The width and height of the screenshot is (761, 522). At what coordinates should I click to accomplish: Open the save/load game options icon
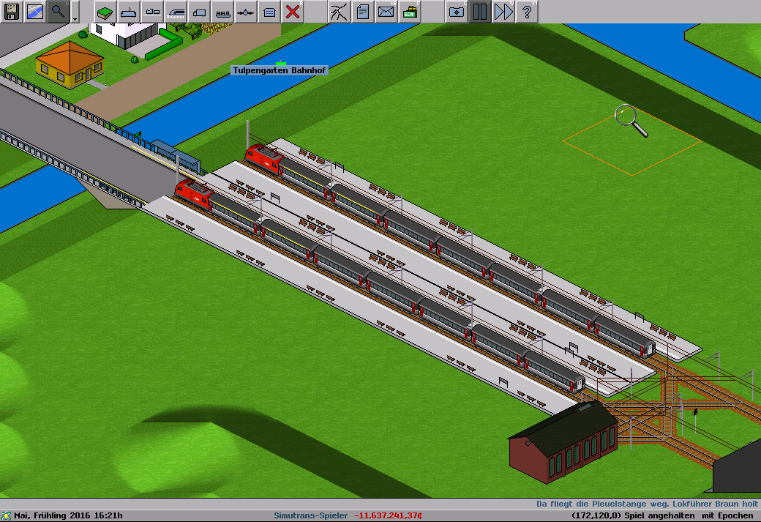(x=12, y=11)
